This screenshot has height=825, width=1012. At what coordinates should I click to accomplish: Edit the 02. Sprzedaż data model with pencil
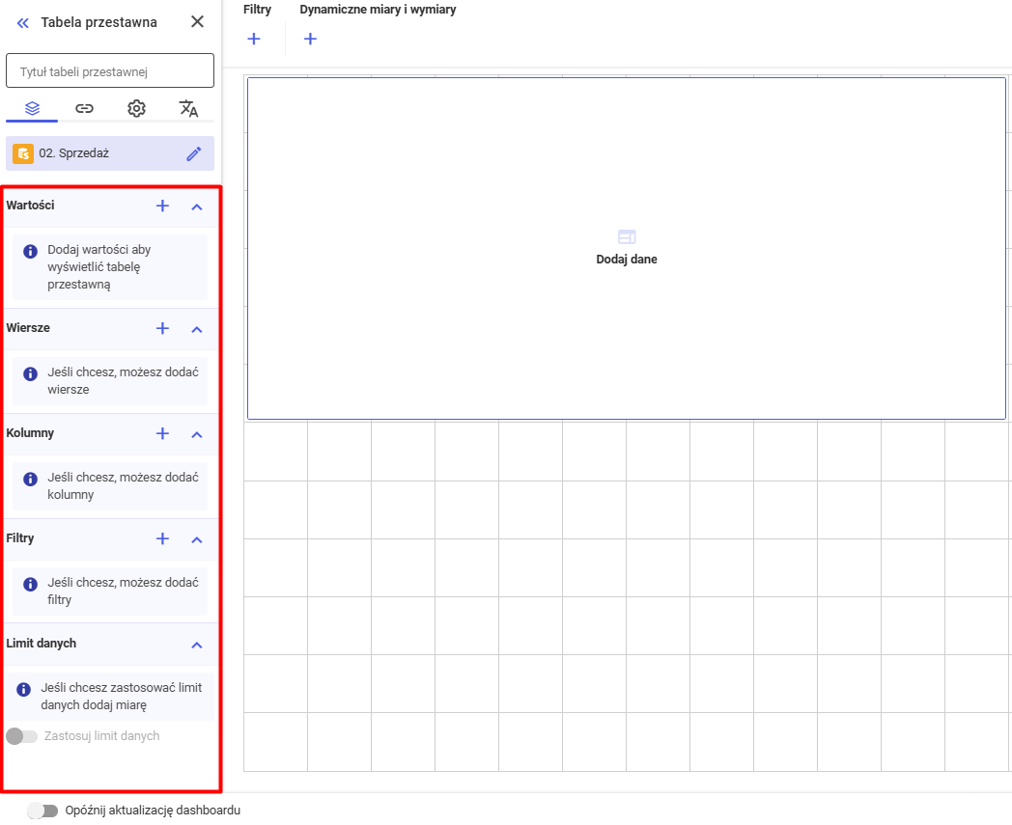coord(194,153)
